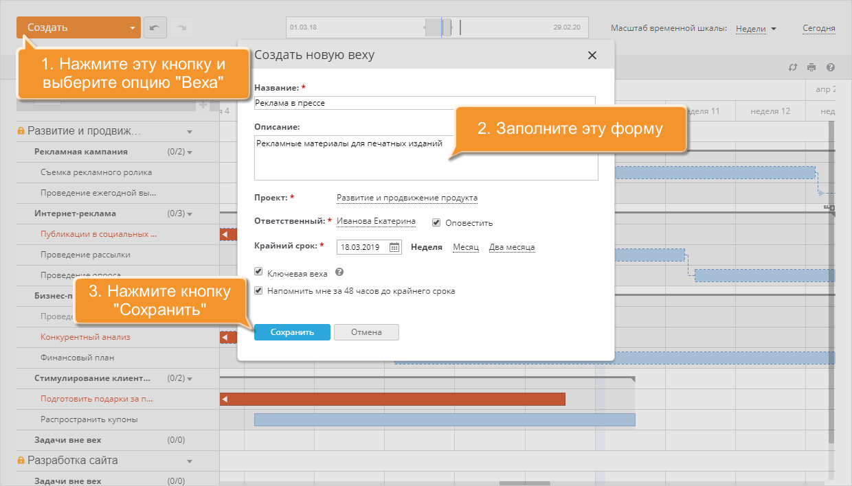Click the refresh chart icon

click(792, 67)
